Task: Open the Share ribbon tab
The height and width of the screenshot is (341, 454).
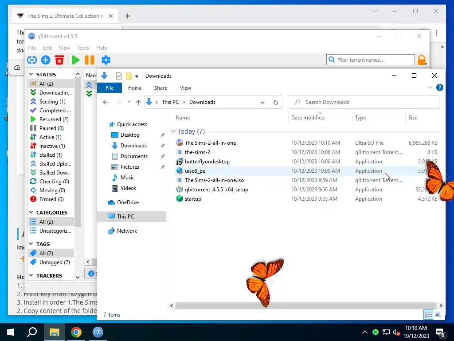Action: [x=160, y=88]
